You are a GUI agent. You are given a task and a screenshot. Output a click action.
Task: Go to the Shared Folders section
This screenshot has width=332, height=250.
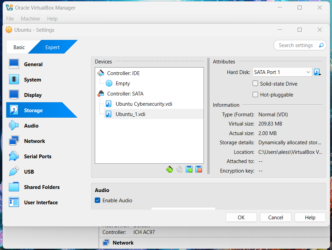tap(42, 187)
